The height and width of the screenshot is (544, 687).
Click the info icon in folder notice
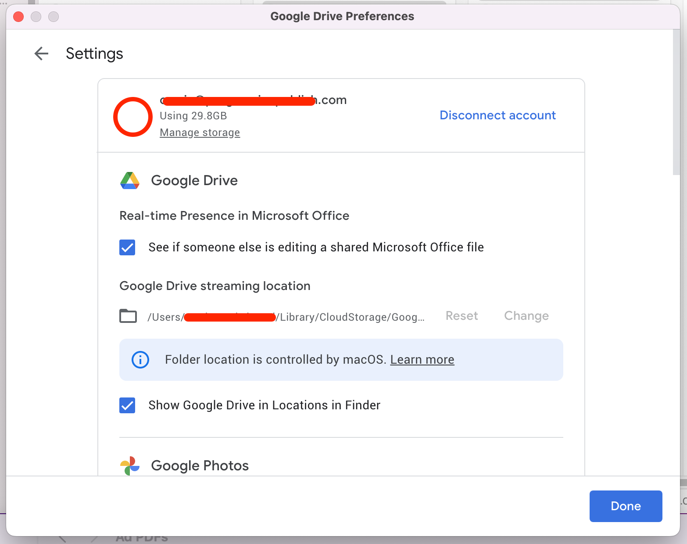[140, 360]
